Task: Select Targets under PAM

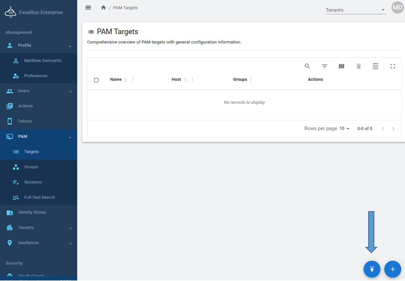Action: 38,152
